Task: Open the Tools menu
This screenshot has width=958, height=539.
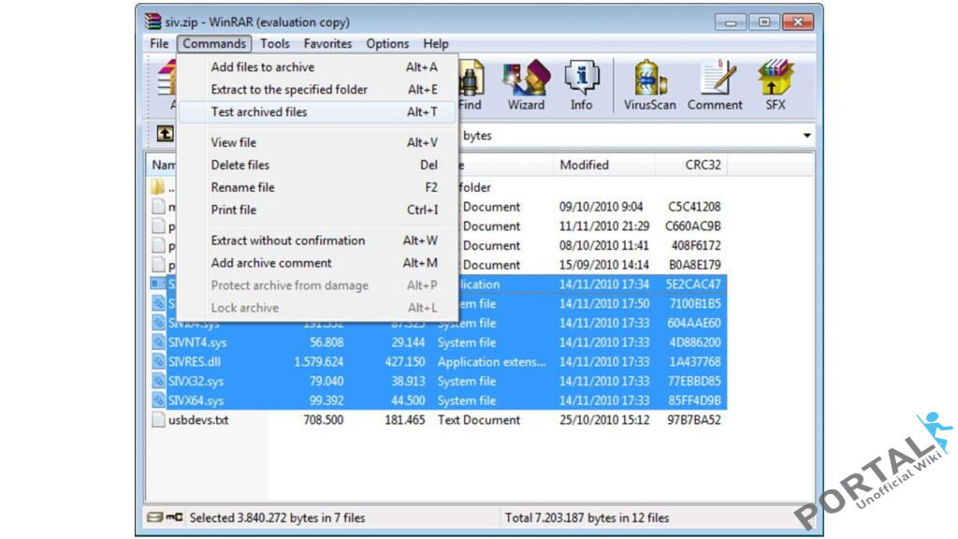Action: [275, 43]
